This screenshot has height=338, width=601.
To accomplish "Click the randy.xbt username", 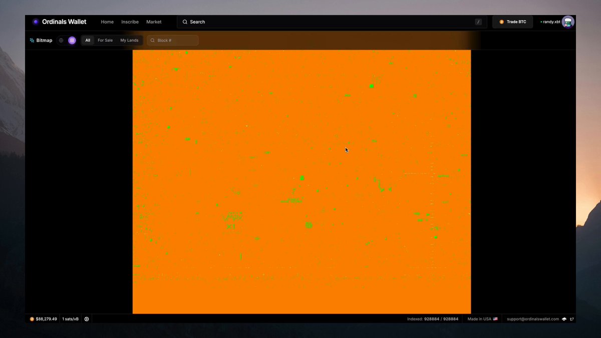I will 551,22.
